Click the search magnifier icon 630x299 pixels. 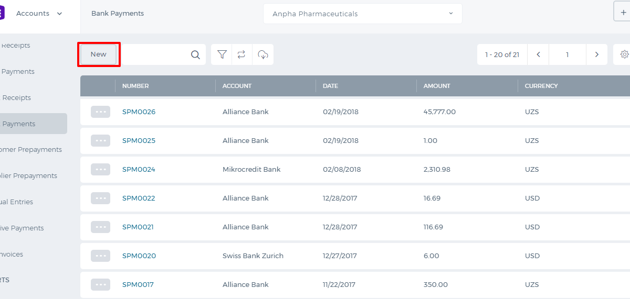pos(195,54)
